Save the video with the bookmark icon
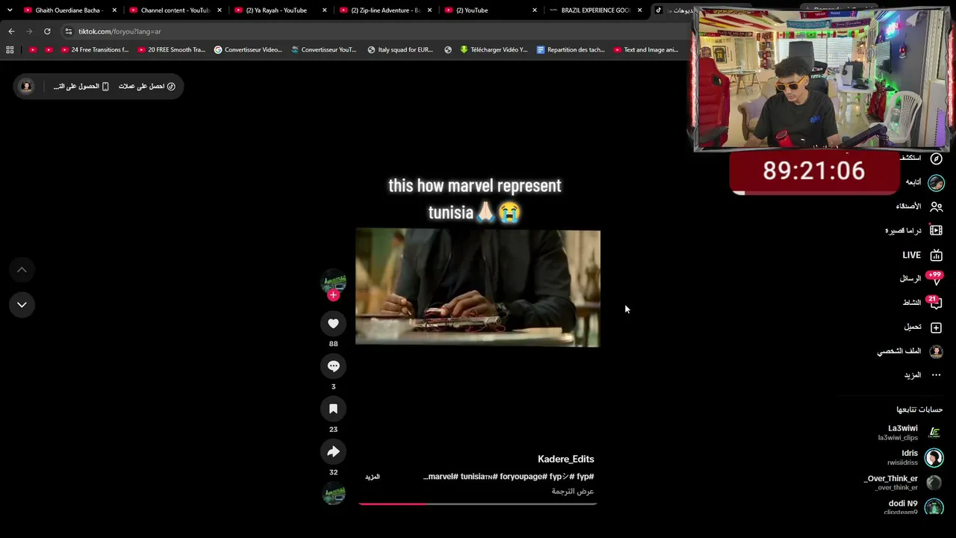 [x=333, y=409]
